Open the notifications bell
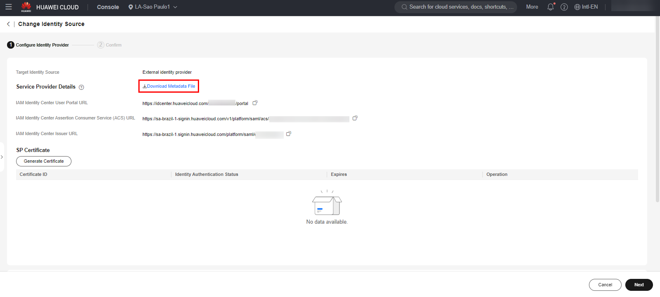This screenshot has height=297, width=660. point(550,7)
